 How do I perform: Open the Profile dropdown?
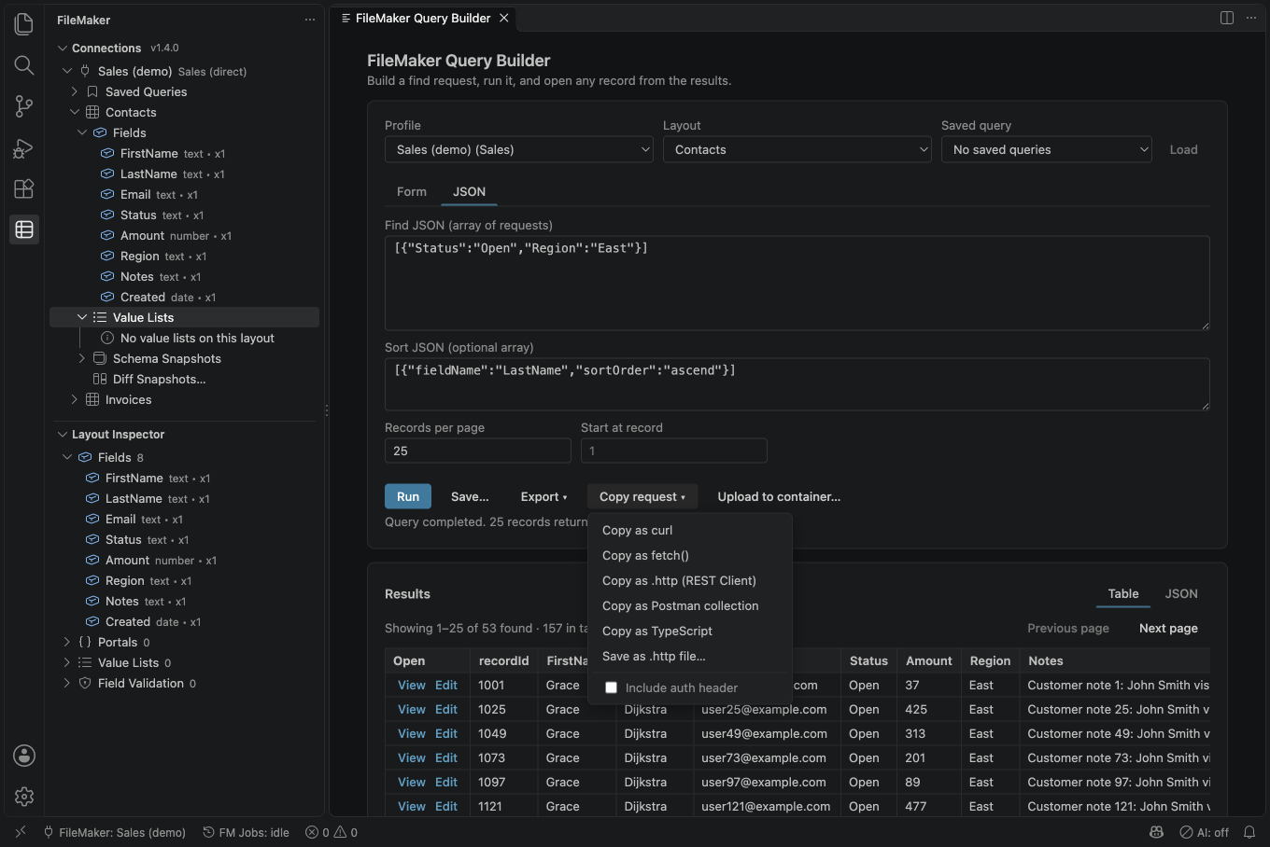click(x=518, y=149)
